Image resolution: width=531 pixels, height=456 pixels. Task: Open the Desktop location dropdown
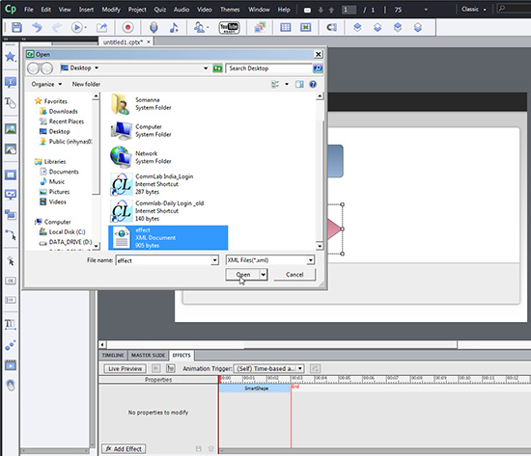tap(97, 68)
